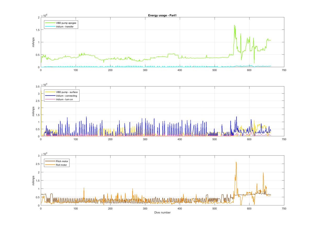The height and width of the screenshot is (231, 314).
Task: Click the ×10^6 exponent label on the top plot
Action: coord(43,15)
